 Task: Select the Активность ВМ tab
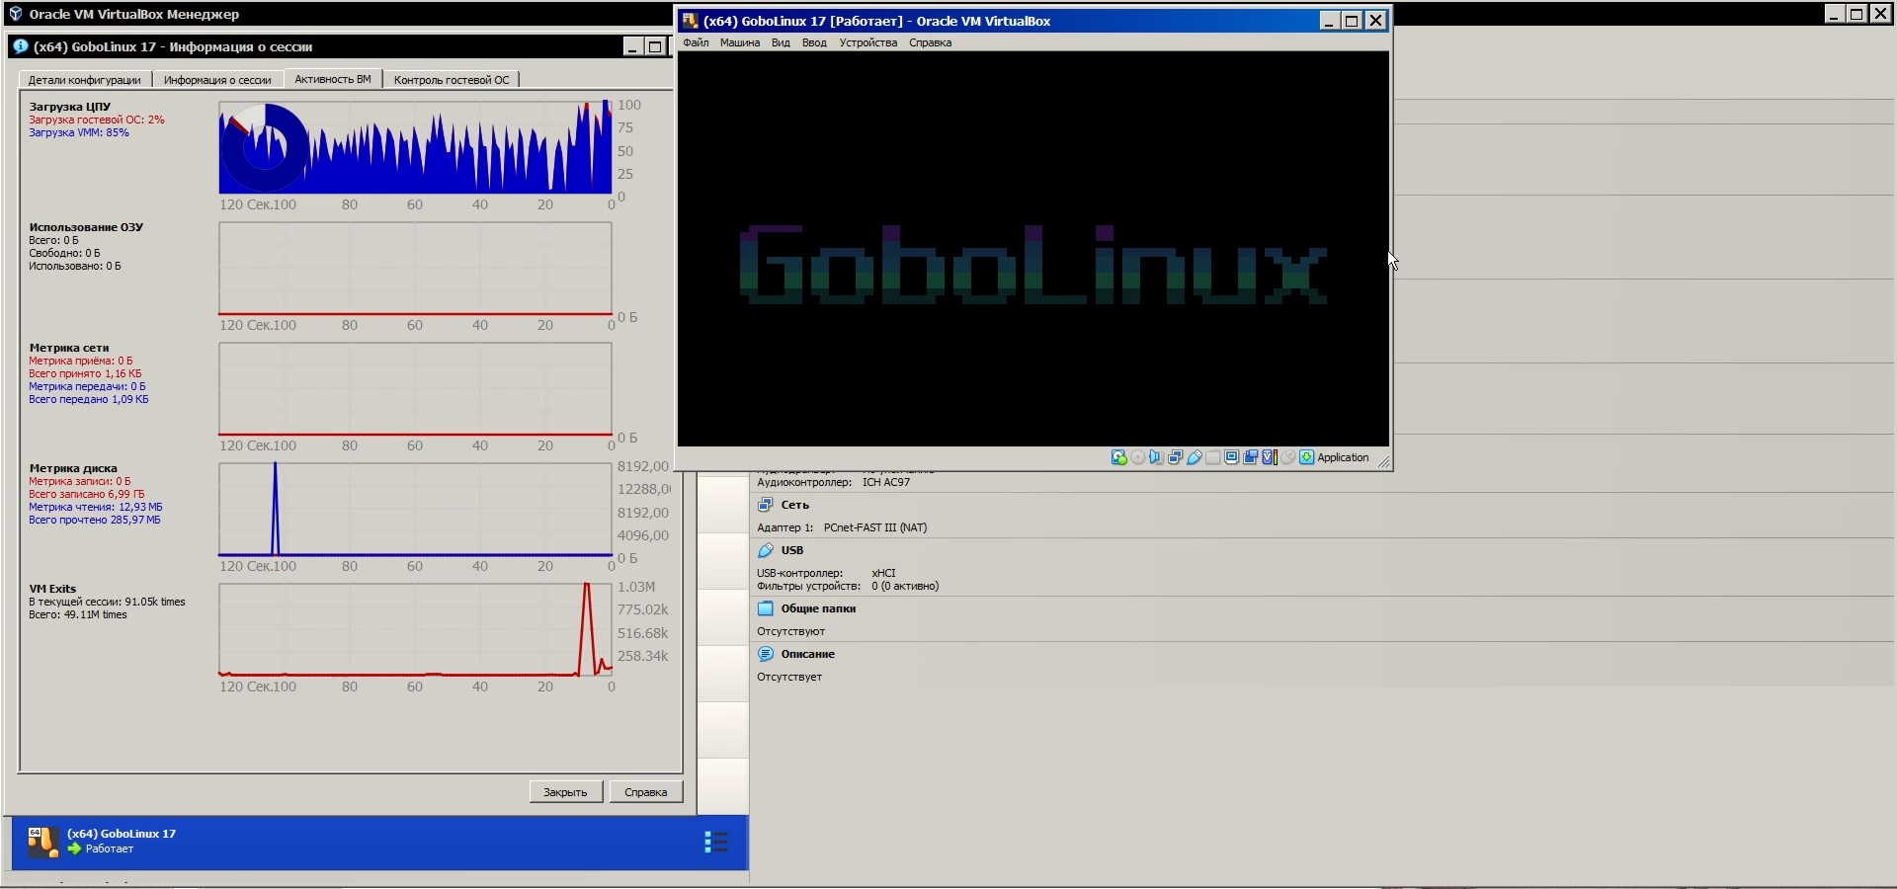pos(333,79)
